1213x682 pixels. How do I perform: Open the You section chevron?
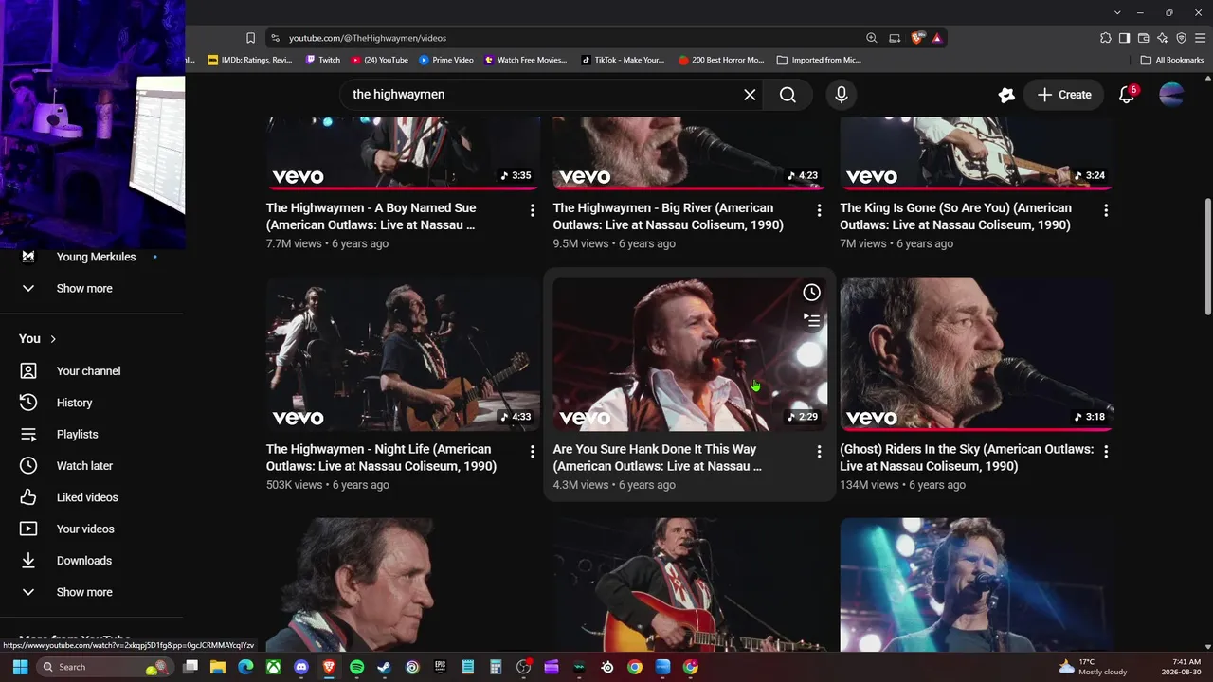pyautogui.click(x=53, y=339)
